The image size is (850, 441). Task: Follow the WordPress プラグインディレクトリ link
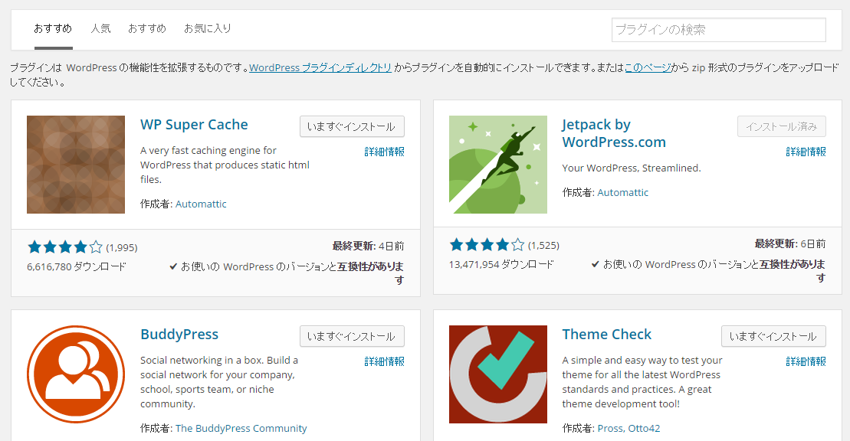(320, 67)
